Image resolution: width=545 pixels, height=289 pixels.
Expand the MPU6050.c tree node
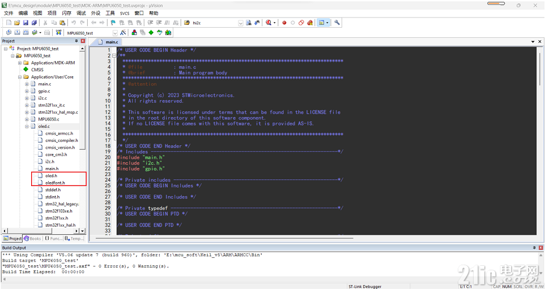click(x=27, y=119)
